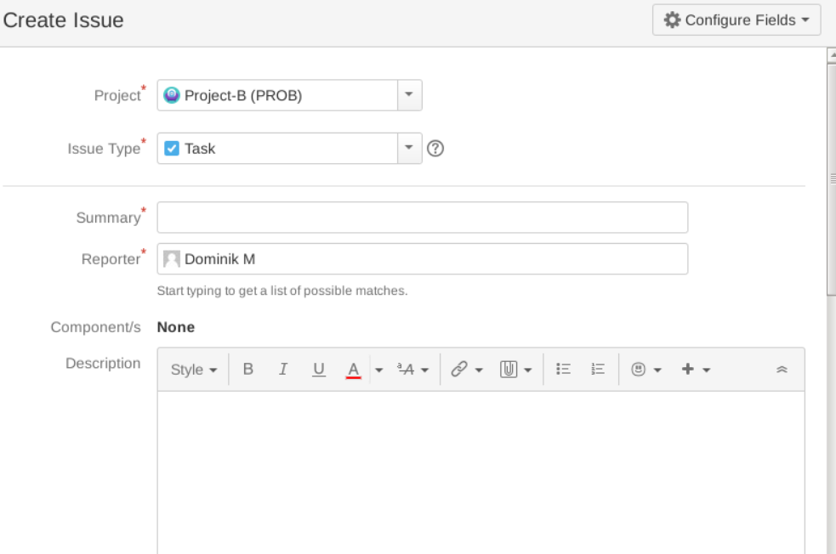Open the issue type help icon
Screen dimensions: 836x554
(435, 148)
